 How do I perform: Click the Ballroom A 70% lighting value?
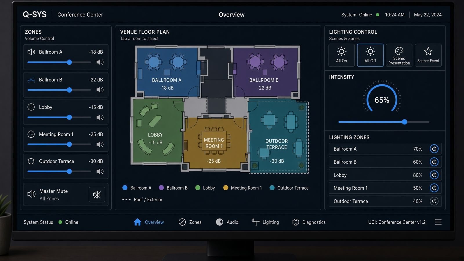pyautogui.click(x=418, y=149)
